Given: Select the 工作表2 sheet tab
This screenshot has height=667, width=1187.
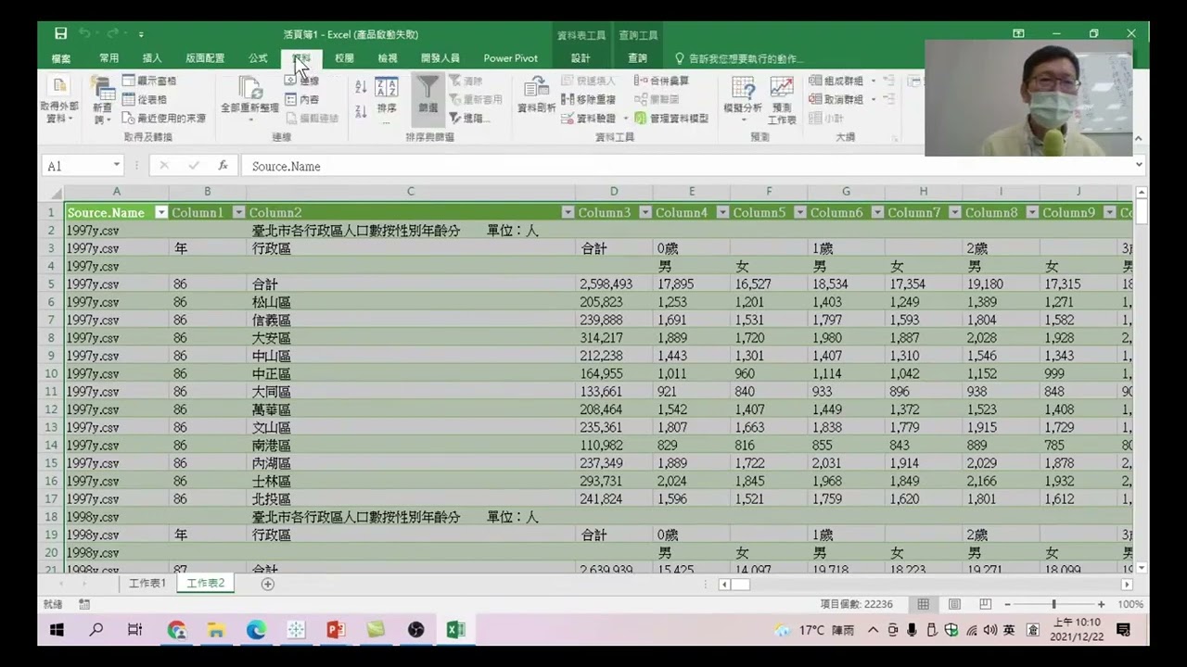Looking at the screenshot, I should [206, 584].
